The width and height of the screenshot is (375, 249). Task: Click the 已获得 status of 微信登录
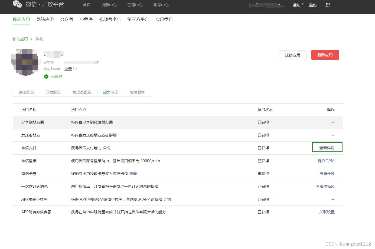pyautogui.click(x=263, y=161)
